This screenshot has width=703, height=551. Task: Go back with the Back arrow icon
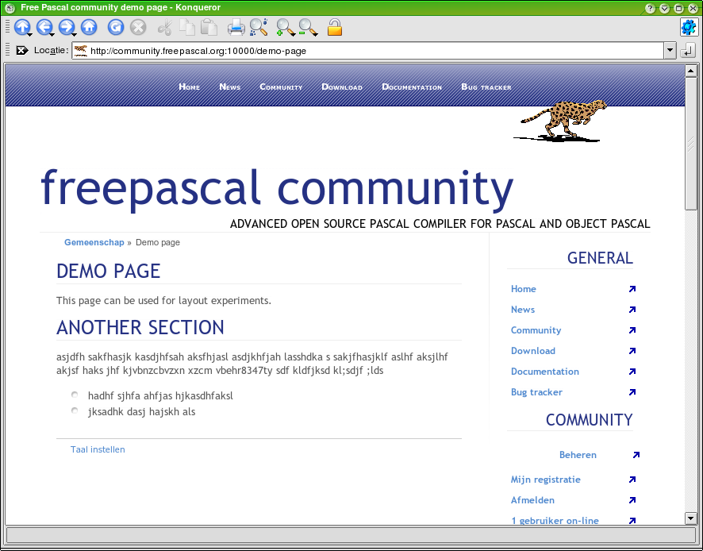point(44,27)
